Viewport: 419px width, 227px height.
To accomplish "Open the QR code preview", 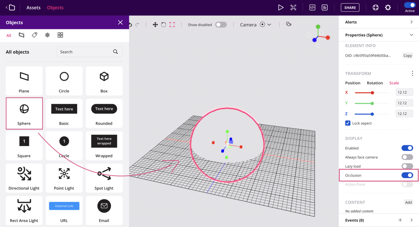I will pyautogui.click(x=293, y=7).
